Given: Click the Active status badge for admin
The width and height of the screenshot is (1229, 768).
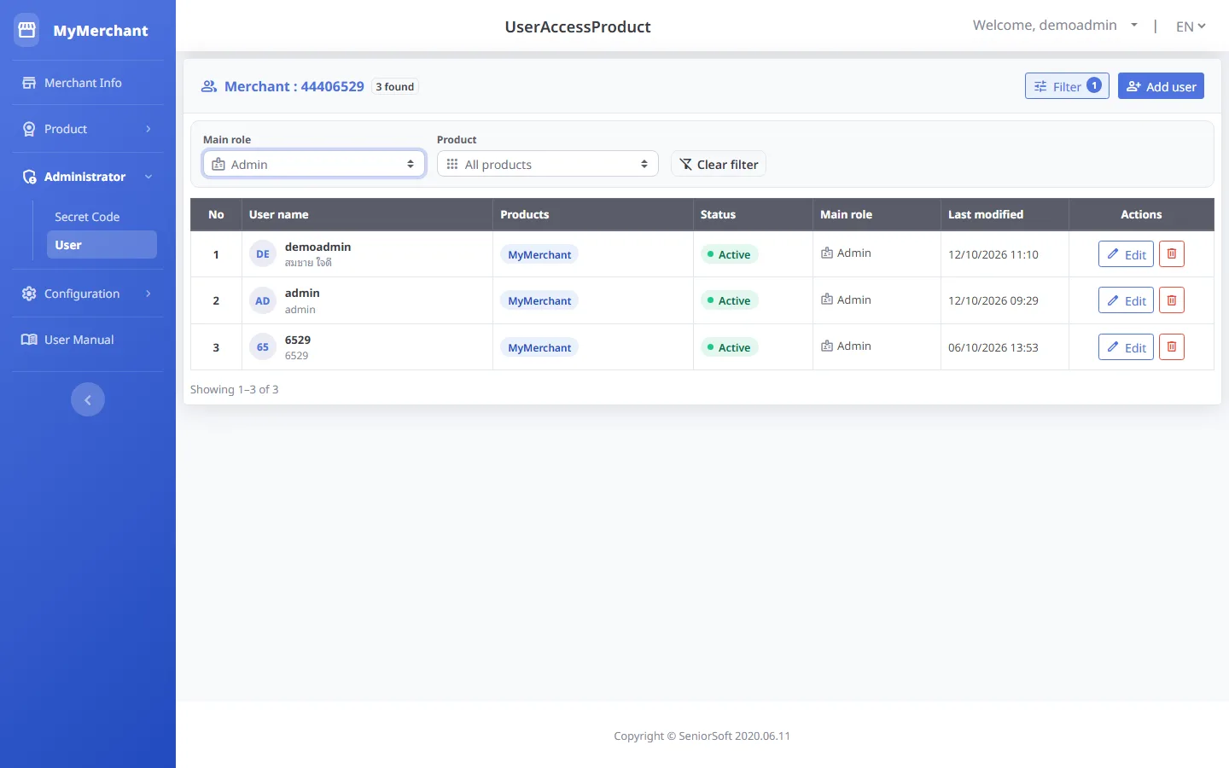Looking at the screenshot, I should [730, 300].
